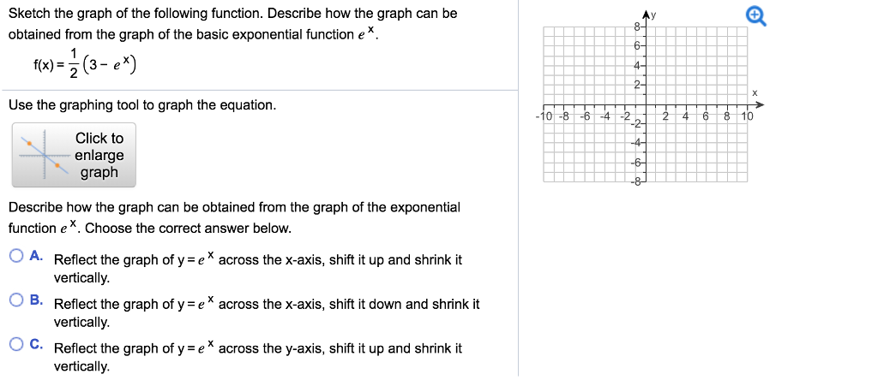Select the radio button for option A

[x=17, y=256]
